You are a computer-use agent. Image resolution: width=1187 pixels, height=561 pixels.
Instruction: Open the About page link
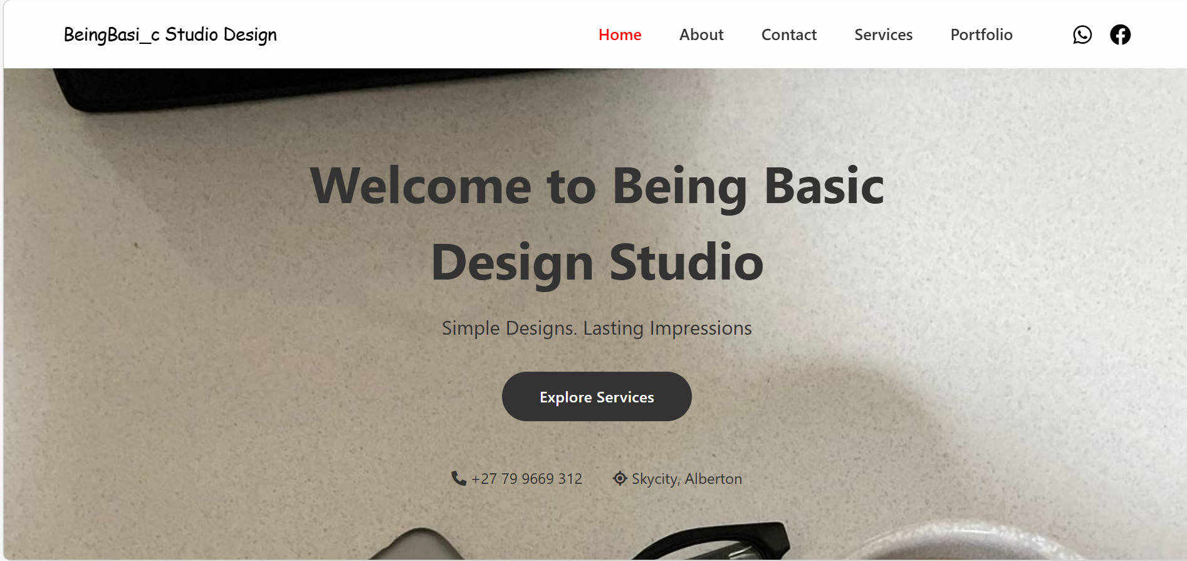tap(701, 34)
